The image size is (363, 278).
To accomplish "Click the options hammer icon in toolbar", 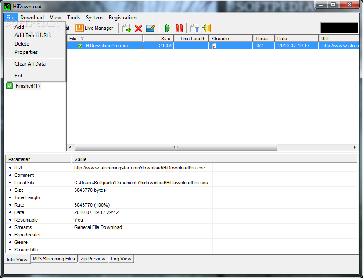I will coord(195,28).
